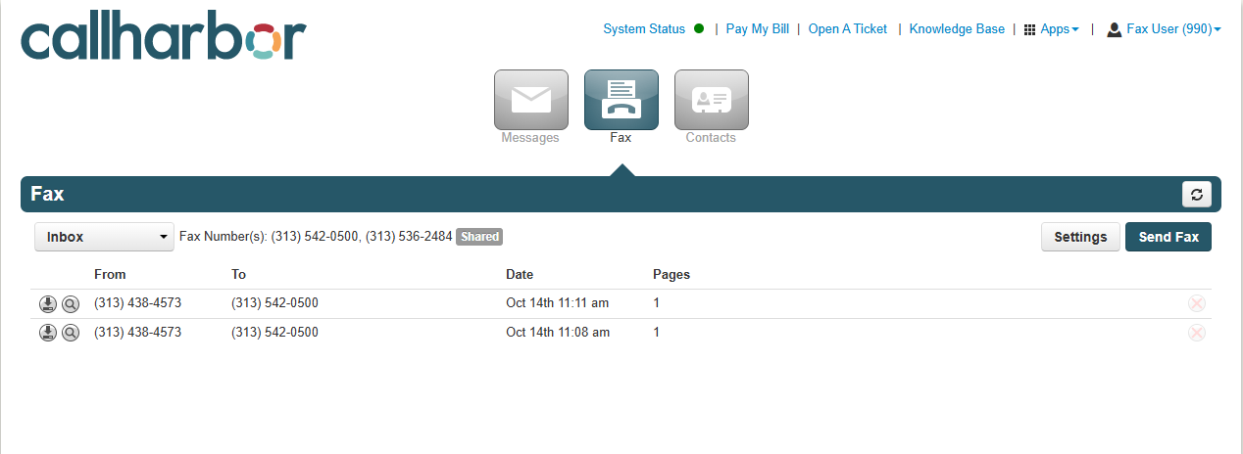This screenshot has width=1243, height=454.
Task: Click the callharbor logo
Action: (164, 37)
